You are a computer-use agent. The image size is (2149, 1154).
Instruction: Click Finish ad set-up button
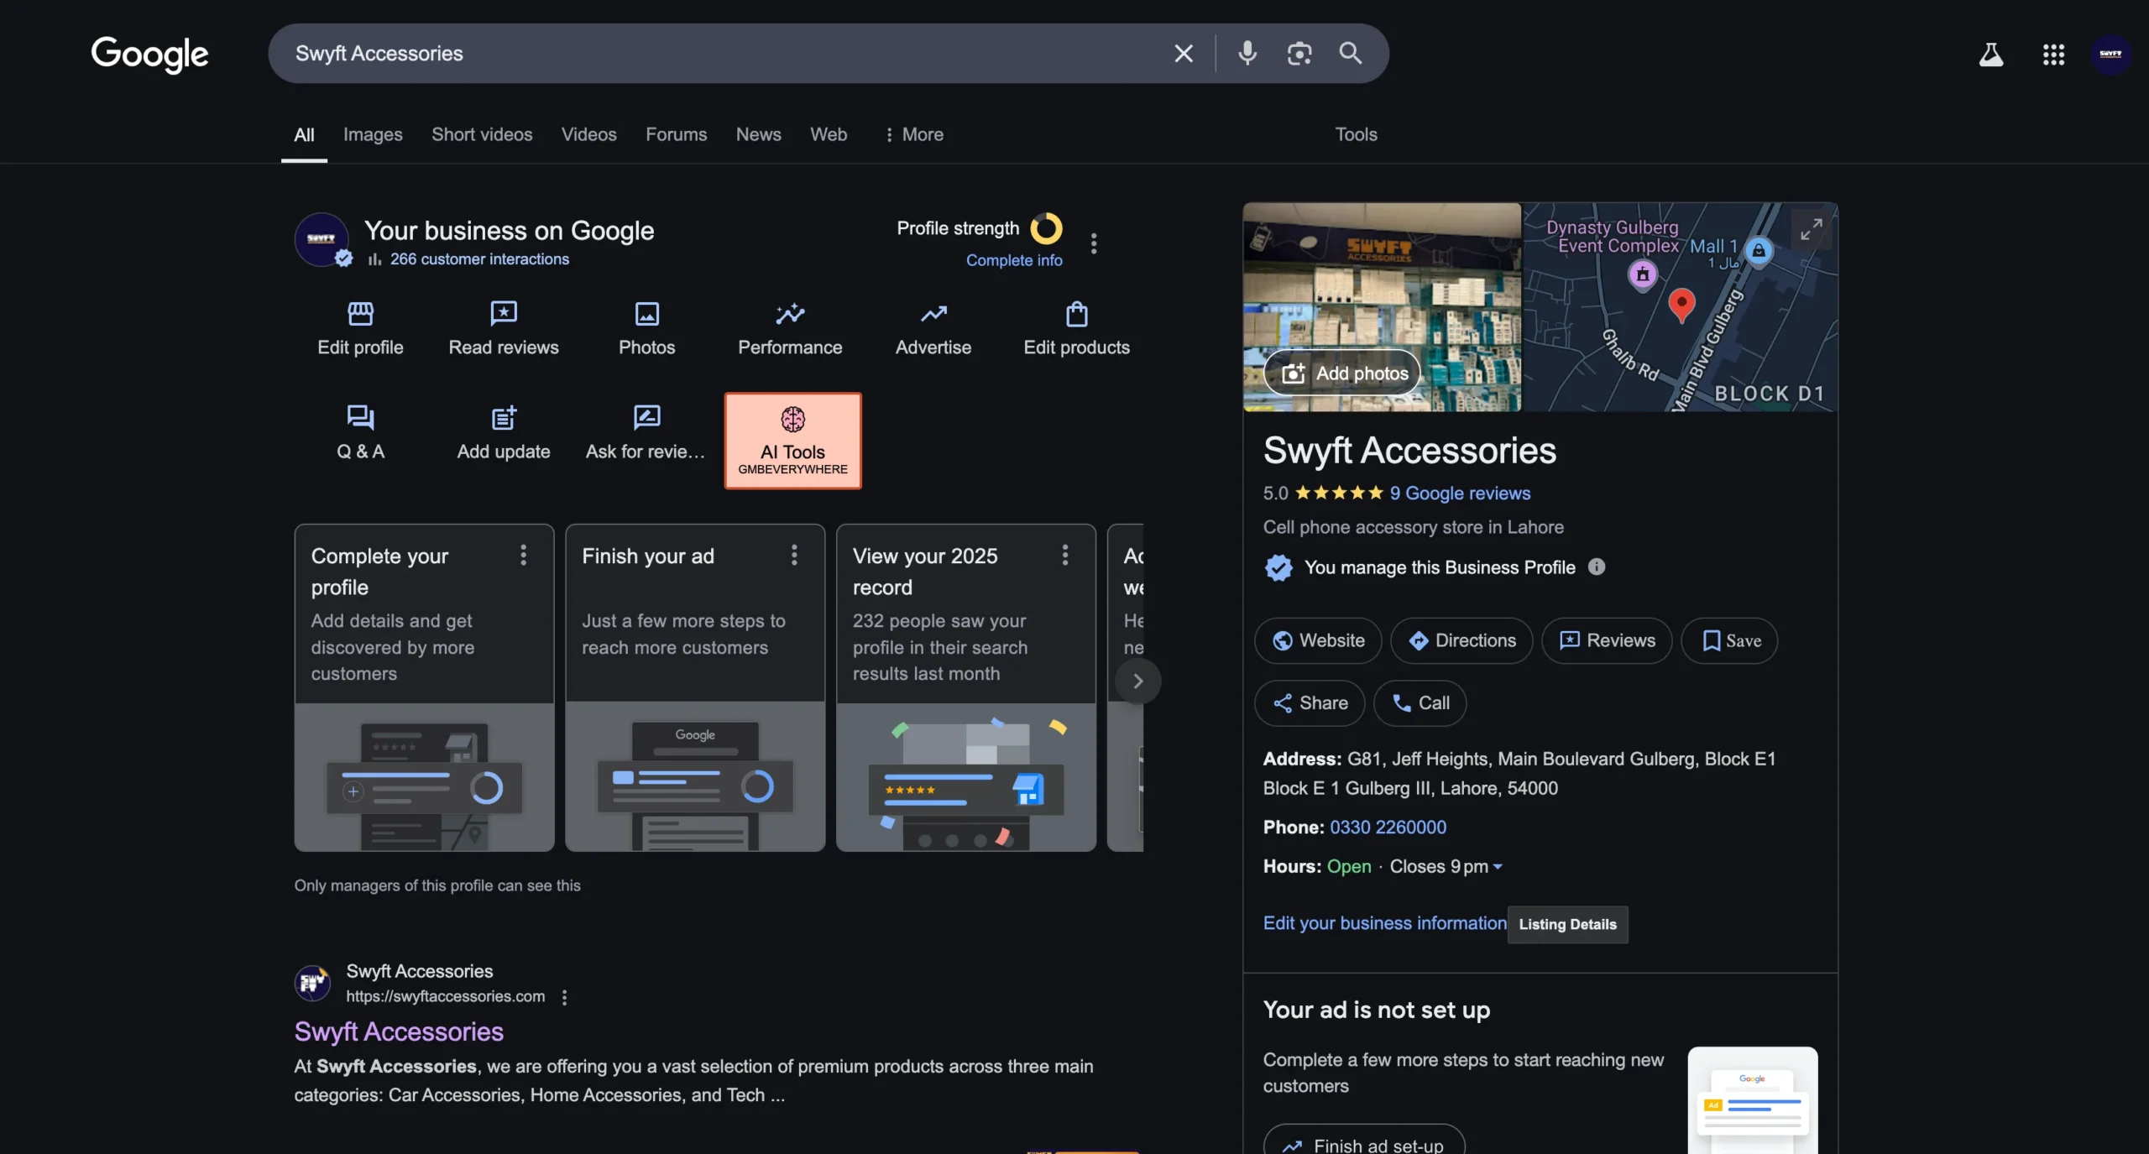[1364, 1141]
